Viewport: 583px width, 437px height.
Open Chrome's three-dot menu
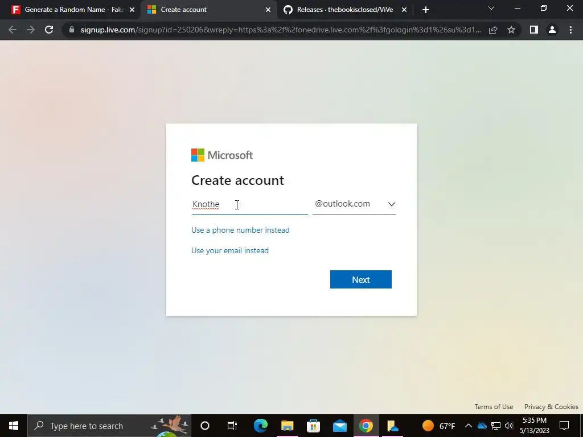click(x=570, y=30)
